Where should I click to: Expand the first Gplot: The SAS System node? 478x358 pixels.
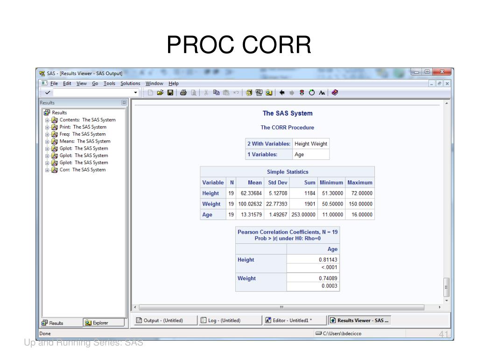coord(47,149)
